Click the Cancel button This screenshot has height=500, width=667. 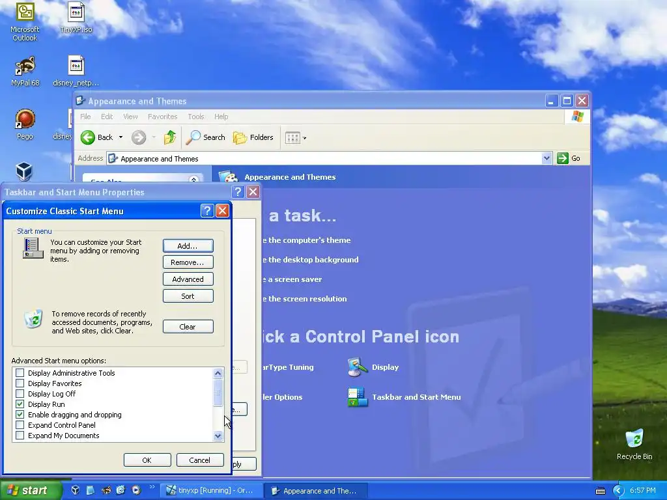[200, 460]
